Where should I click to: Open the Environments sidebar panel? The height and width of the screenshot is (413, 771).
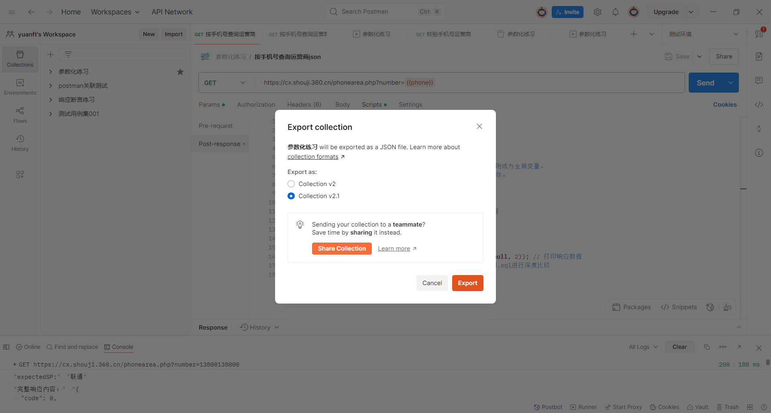[x=20, y=87]
